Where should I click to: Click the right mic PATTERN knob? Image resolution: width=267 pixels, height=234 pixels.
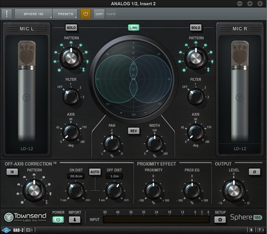(x=196, y=58)
